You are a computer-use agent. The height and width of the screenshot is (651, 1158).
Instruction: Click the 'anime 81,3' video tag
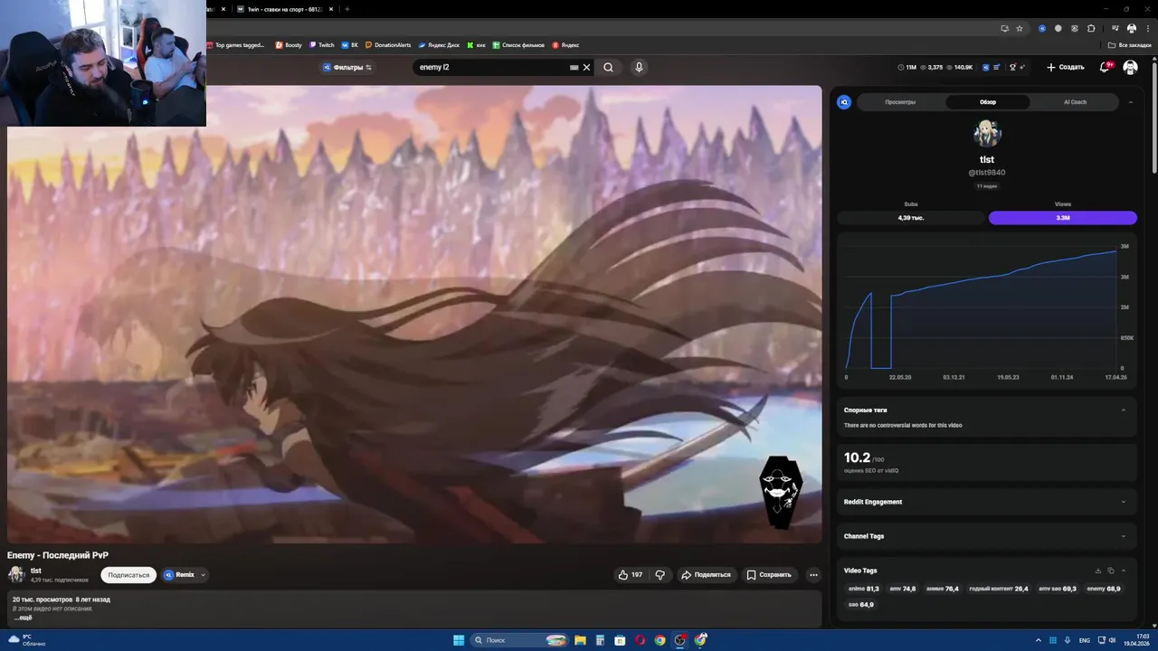[x=864, y=589]
